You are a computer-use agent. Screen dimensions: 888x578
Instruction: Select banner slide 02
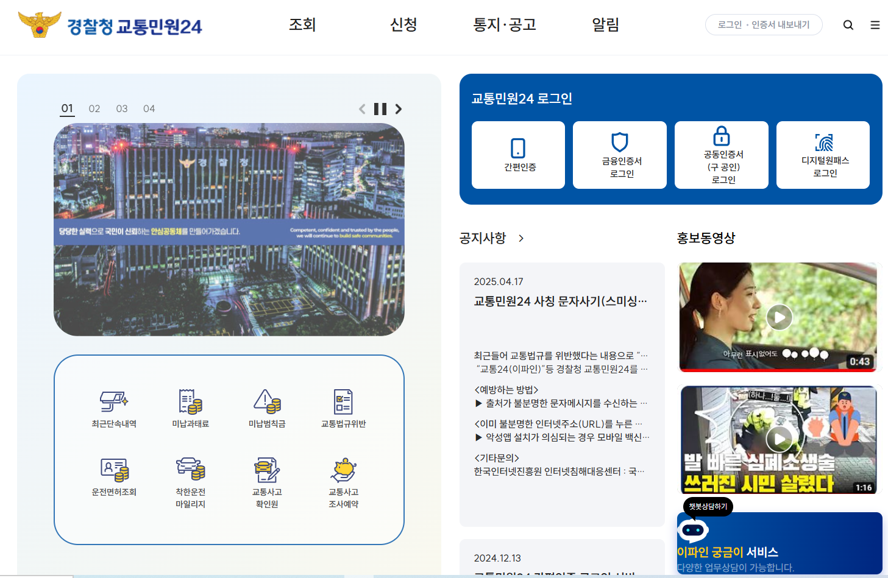[x=94, y=108]
